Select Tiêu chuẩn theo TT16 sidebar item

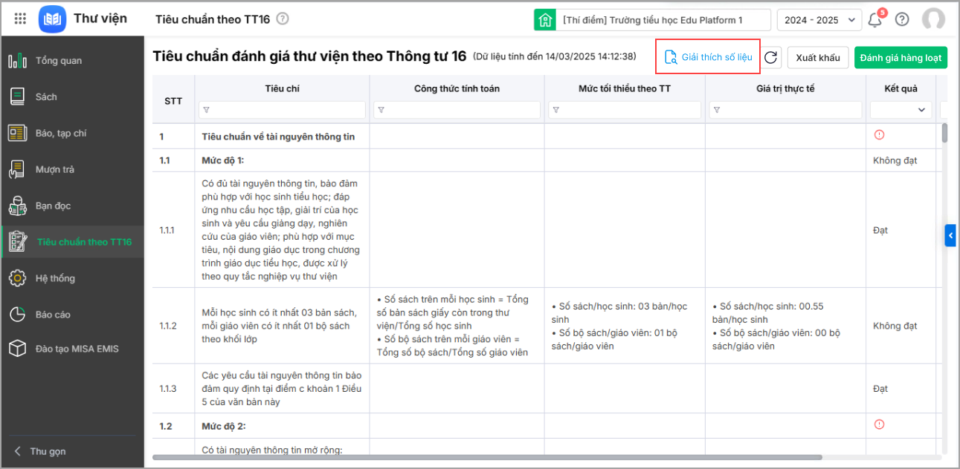[72, 242]
